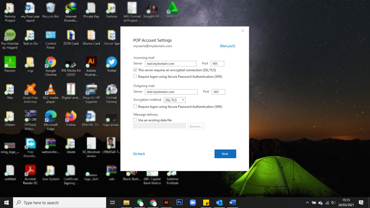The image size is (370, 208).
Task: Click Next in POP Account Settings
Action: point(225,154)
